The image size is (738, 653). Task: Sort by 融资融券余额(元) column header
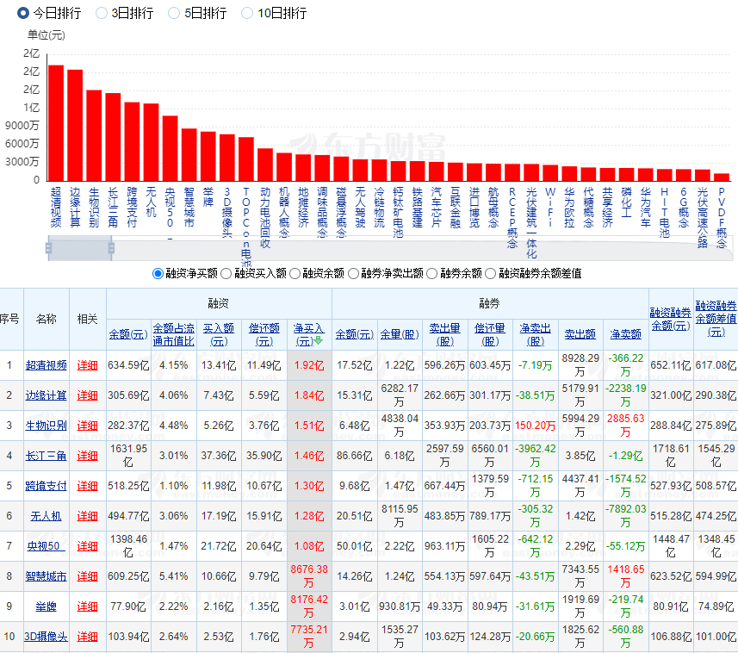tap(670, 319)
